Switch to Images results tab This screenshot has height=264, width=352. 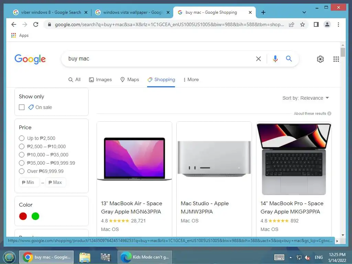point(100,79)
